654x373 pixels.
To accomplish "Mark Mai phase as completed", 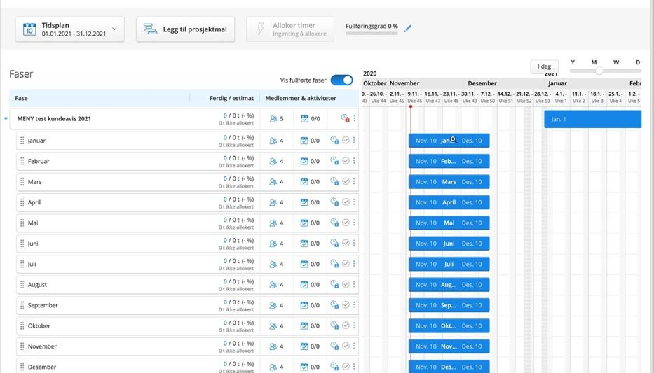I will (x=346, y=223).
